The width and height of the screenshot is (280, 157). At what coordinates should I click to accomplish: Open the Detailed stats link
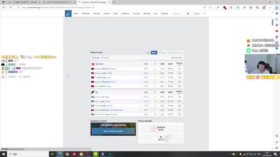tap(176, 58)
